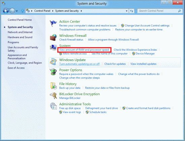
Task: Click Change when the computer sleeps
Action: pos(79,78)
